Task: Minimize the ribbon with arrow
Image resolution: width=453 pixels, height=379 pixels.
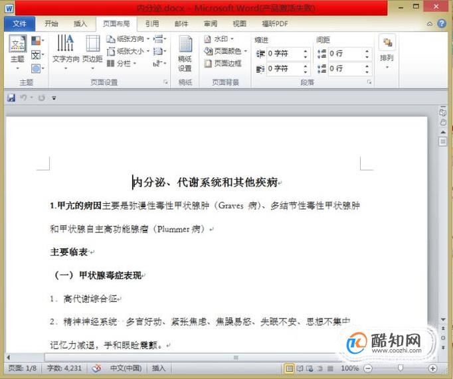Action: (x=430, y=24)
